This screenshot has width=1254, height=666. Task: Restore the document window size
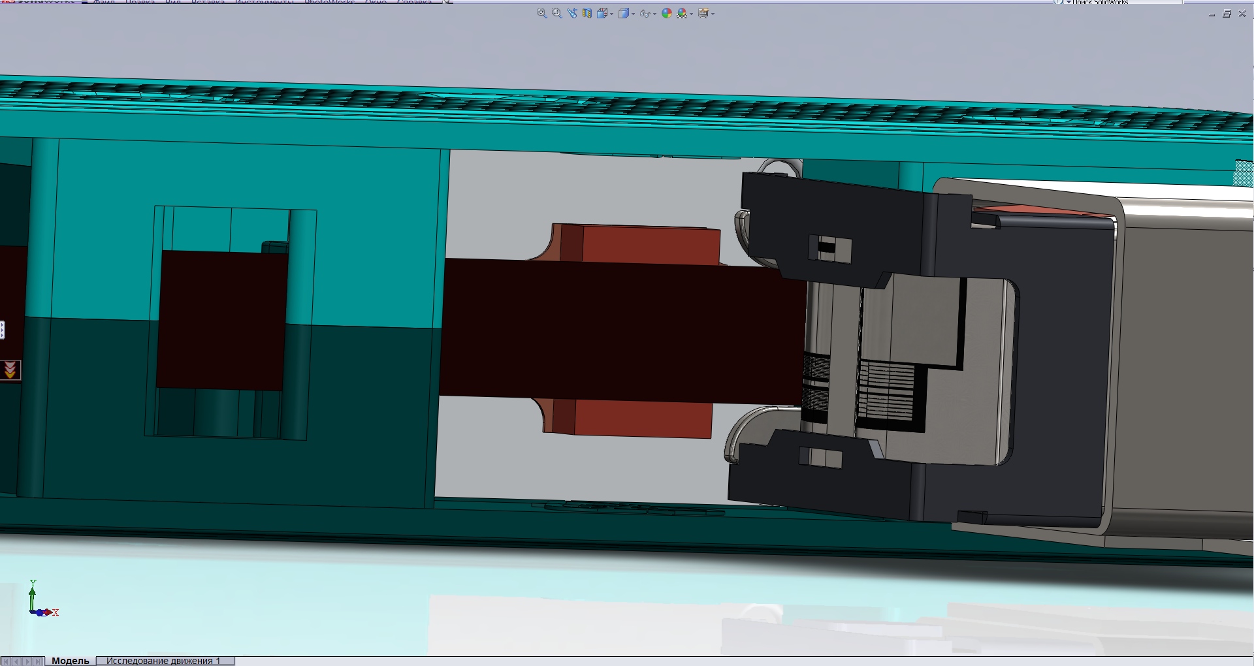tap(1227, 14)
